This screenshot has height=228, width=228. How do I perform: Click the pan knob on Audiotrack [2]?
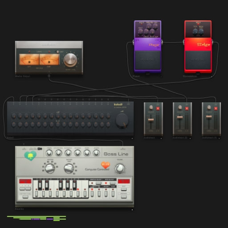tap(180, 108)
